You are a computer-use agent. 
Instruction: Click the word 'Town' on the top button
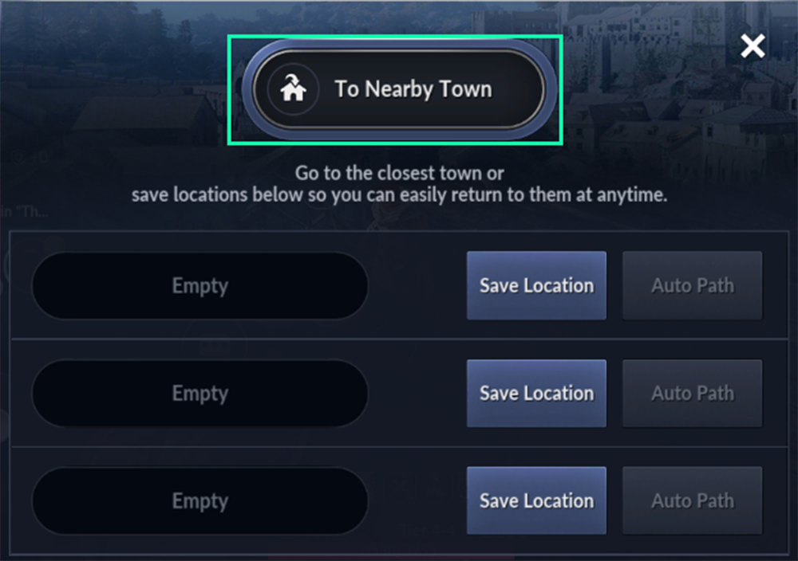pos(466,89)
